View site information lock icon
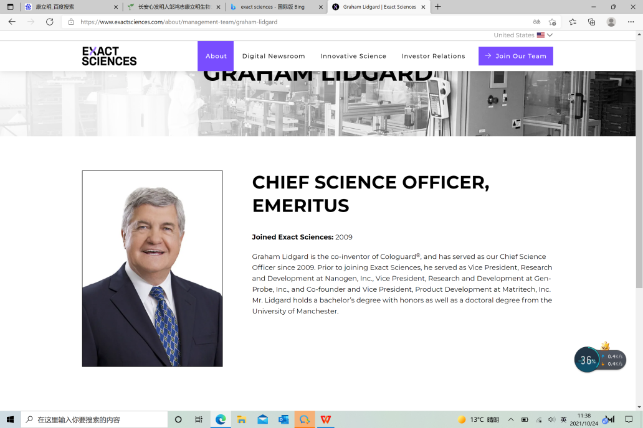 [71, 22]
